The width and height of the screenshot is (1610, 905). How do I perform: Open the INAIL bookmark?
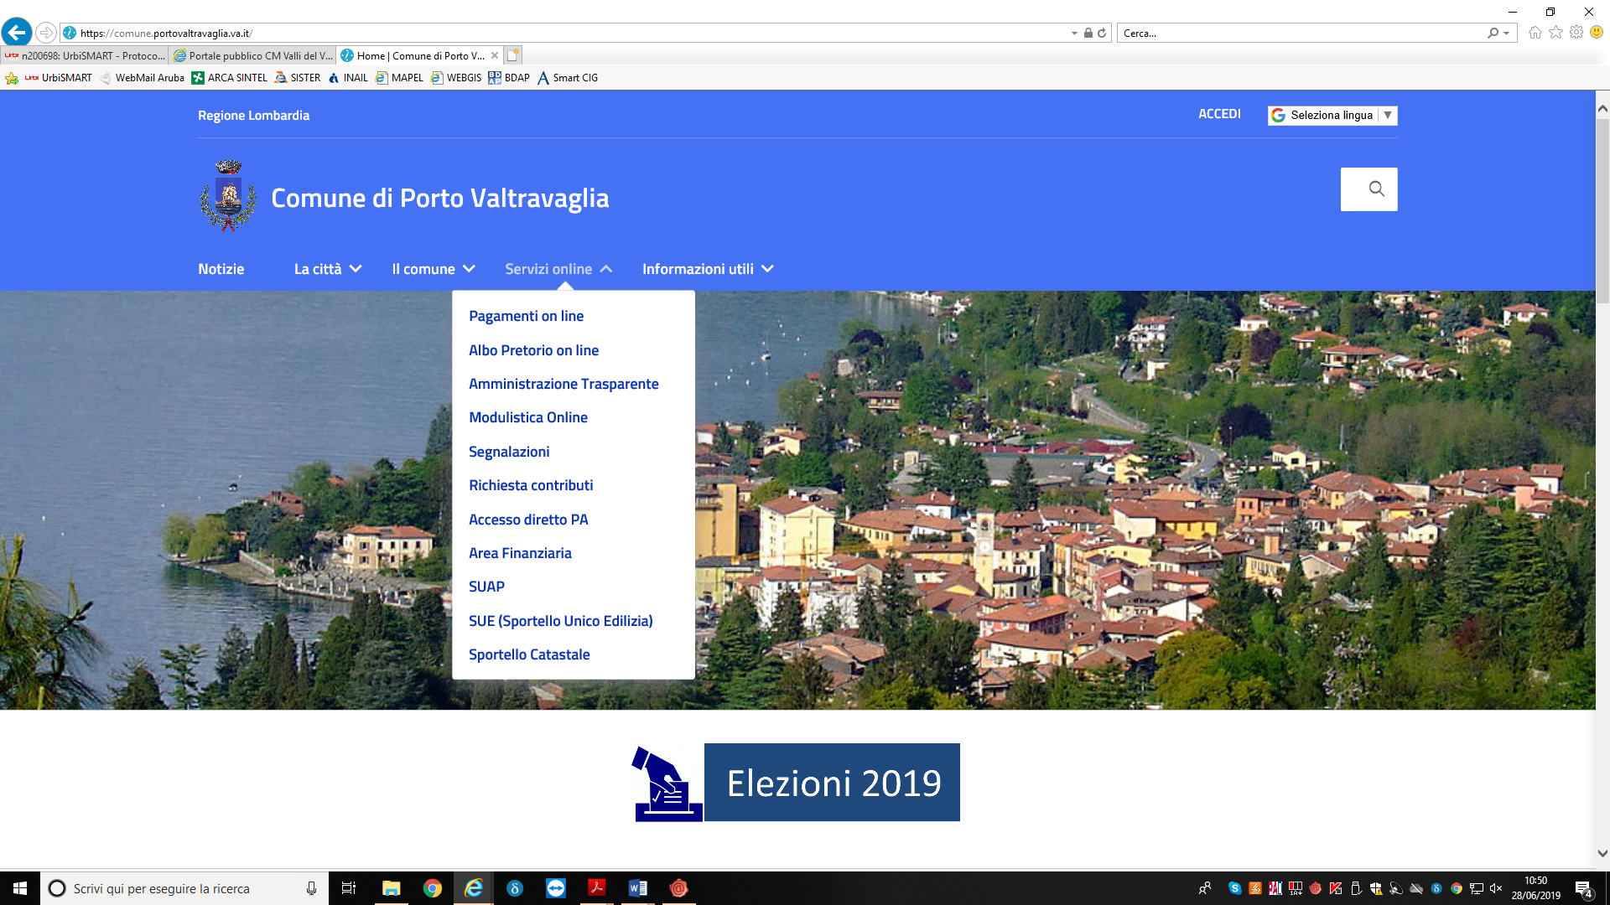(348, 78)
